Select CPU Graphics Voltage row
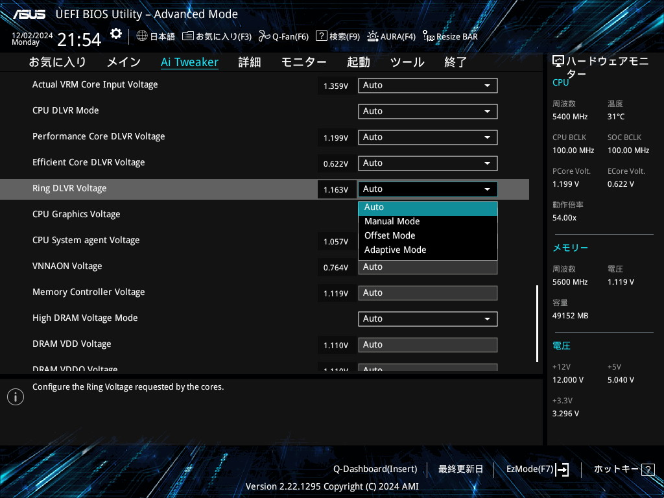This screenshot has width=664, height=498. (x=265, y=215)
